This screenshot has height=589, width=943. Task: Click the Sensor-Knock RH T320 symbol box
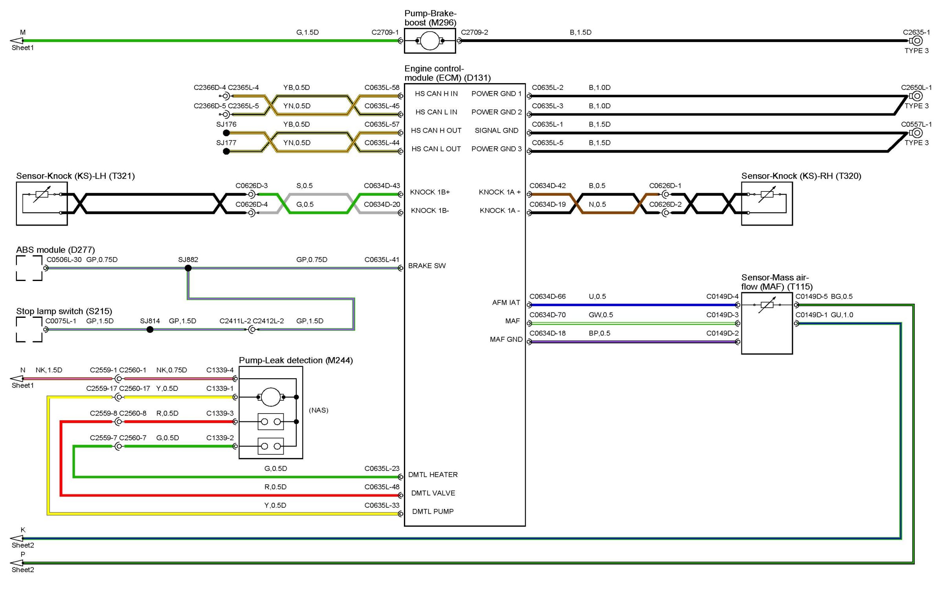(x=767, y=204)
